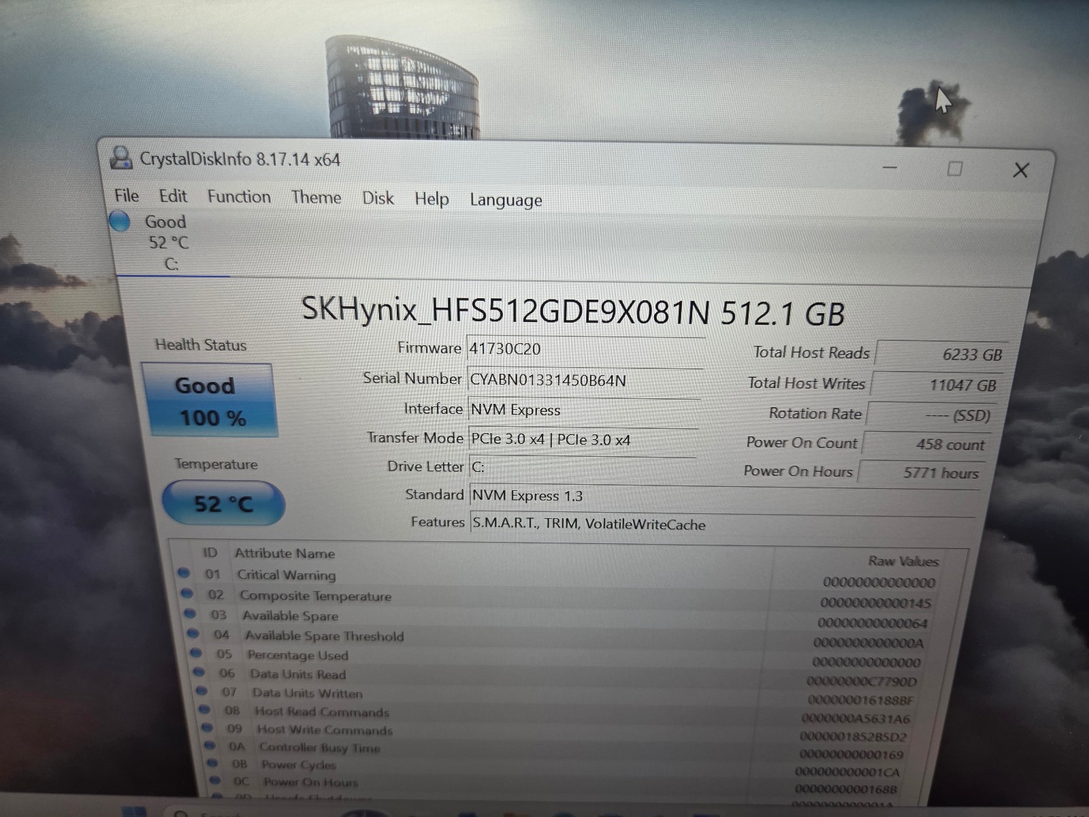Click the status dot beside Data Units Read
Screen dimensions: 1089x817
point(199,672)
